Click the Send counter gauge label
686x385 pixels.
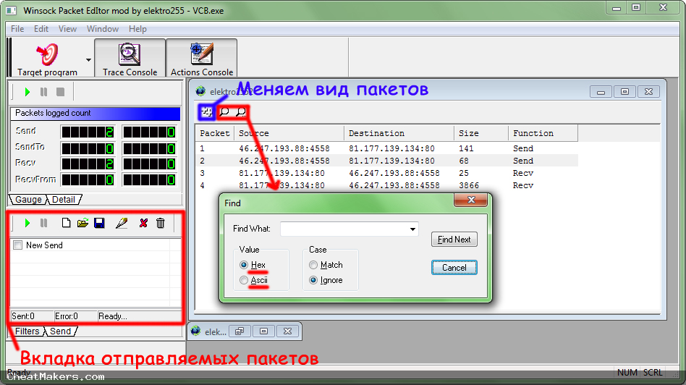coord(26,130)
